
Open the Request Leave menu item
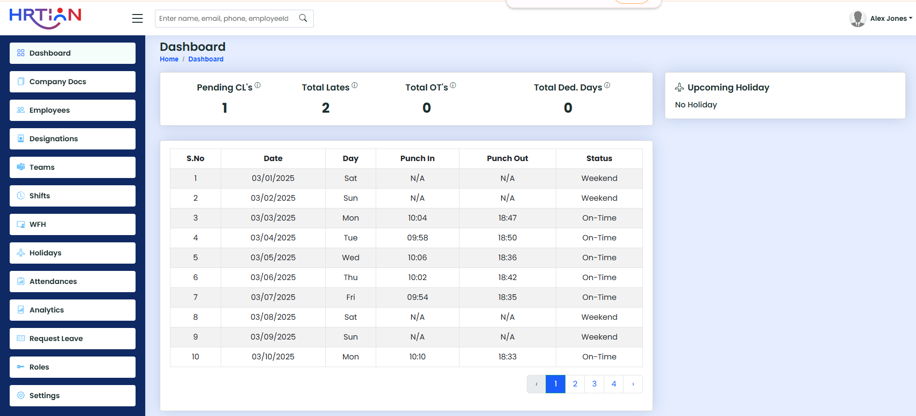click(x=73, y=339)
